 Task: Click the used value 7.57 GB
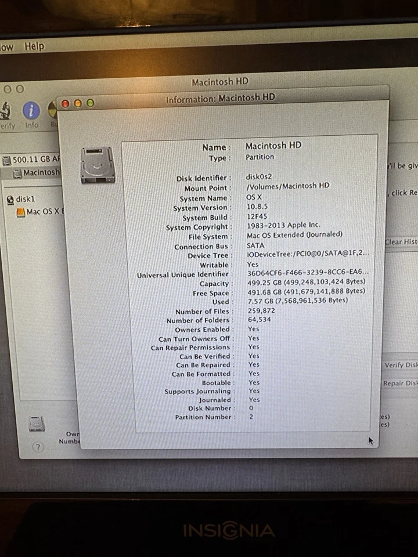pyautogui.click(x=298, y=301)
